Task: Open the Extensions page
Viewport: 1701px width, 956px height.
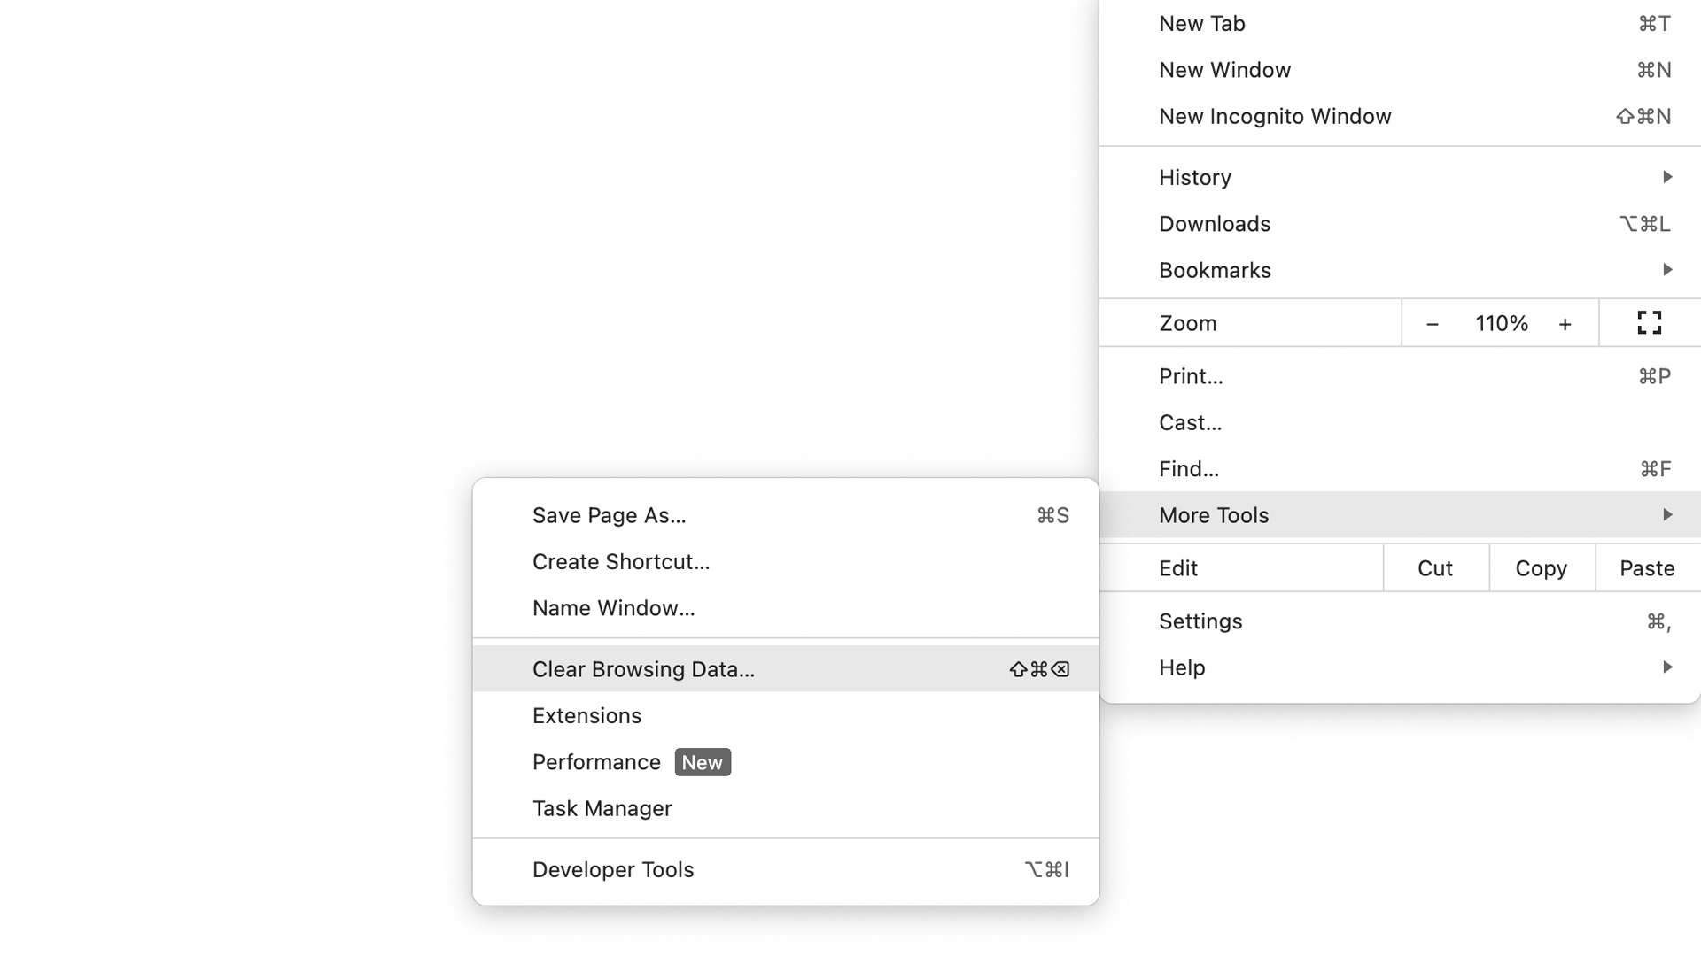Action: 586,715
